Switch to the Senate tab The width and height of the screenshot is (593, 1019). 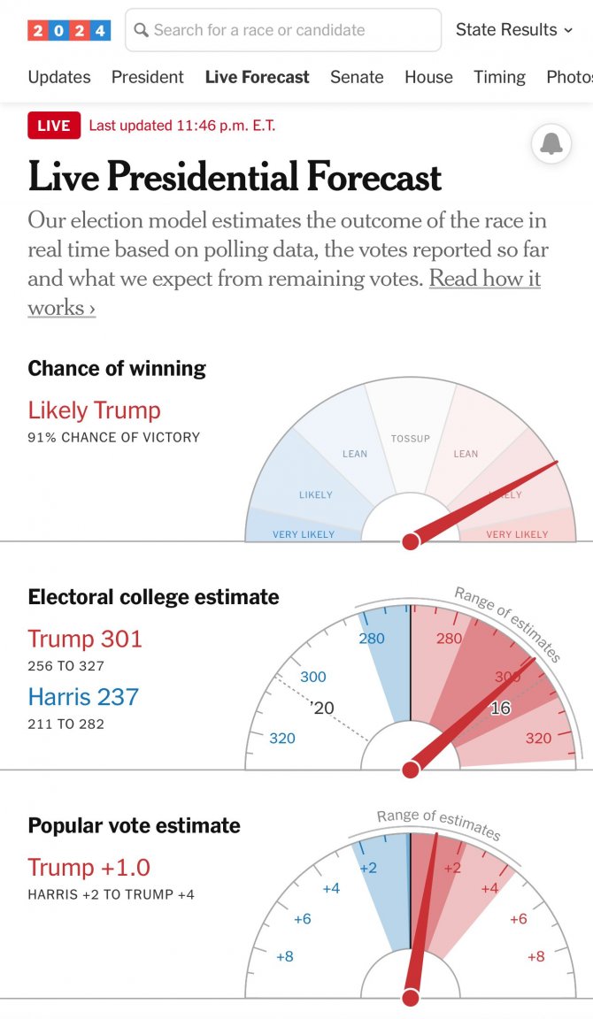tap(357, 77)
